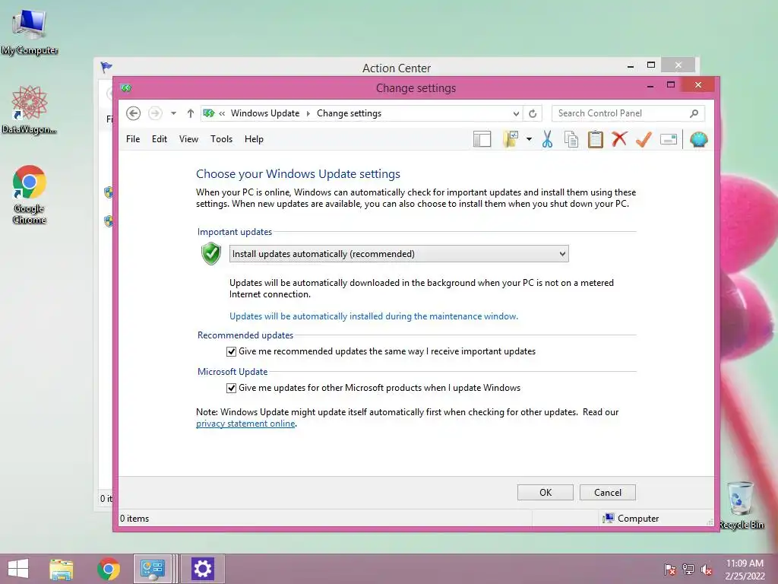Click the blue shell globe icon
The height and width of the screenshot is (584, 778).
click(x=699, y=140)
